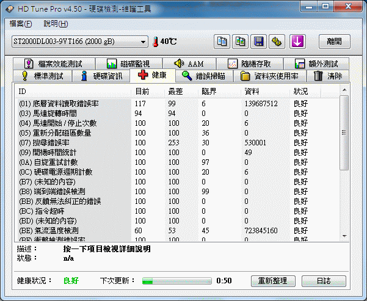Click the 0:50 countdown timer text
Screen dimensions: 367x301
(224, 281)
